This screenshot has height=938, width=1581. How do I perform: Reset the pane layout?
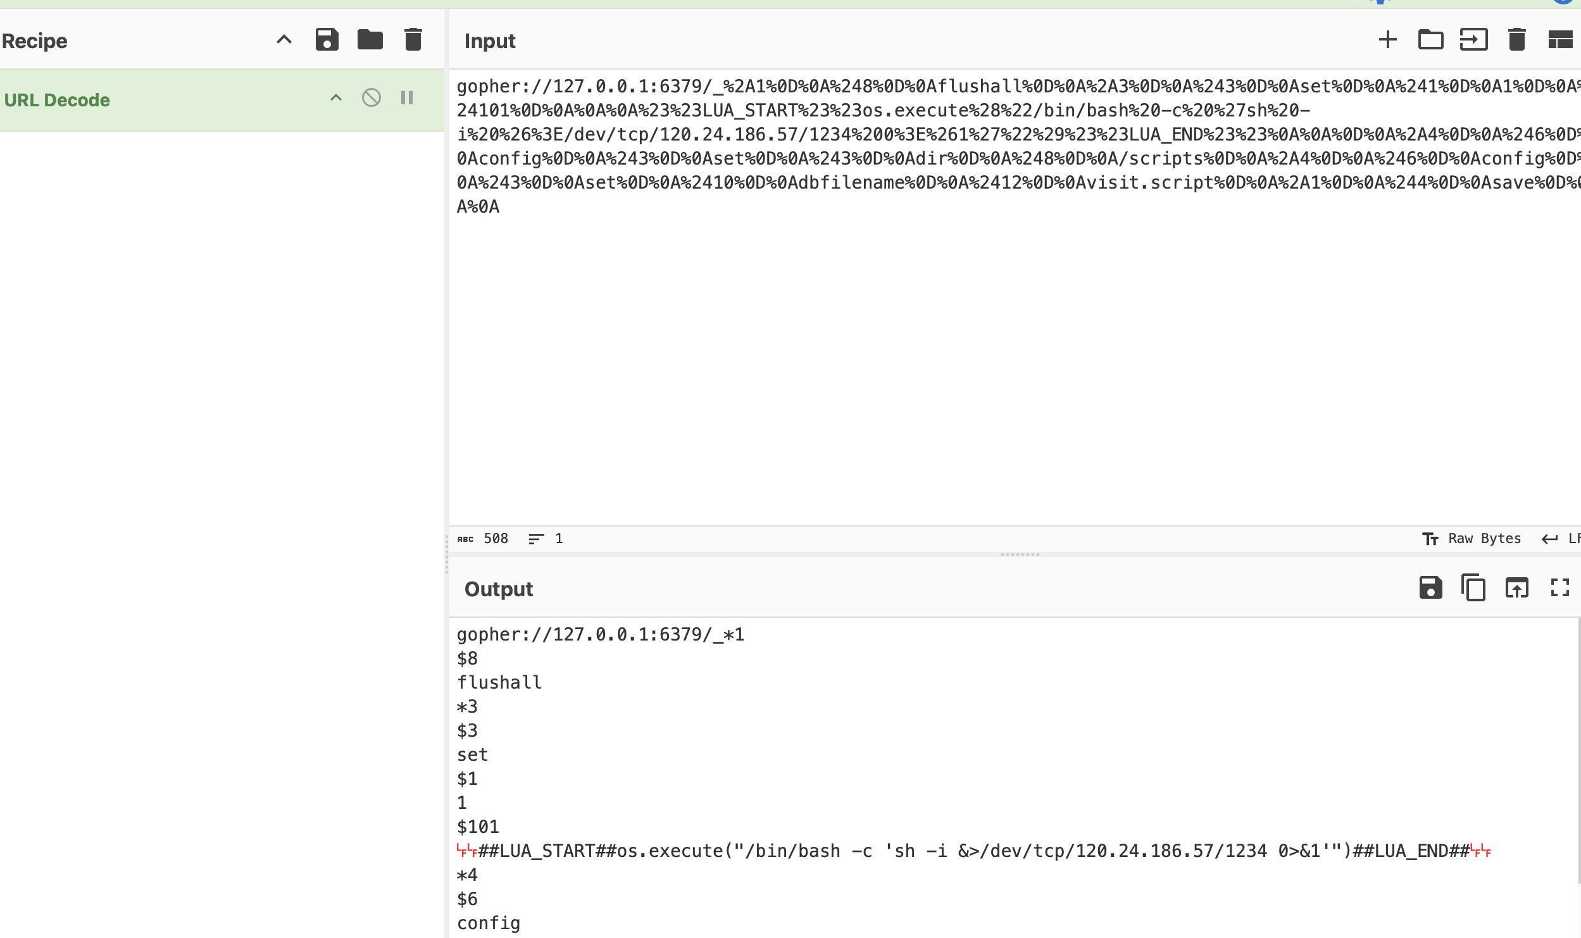click(1560, 40)
